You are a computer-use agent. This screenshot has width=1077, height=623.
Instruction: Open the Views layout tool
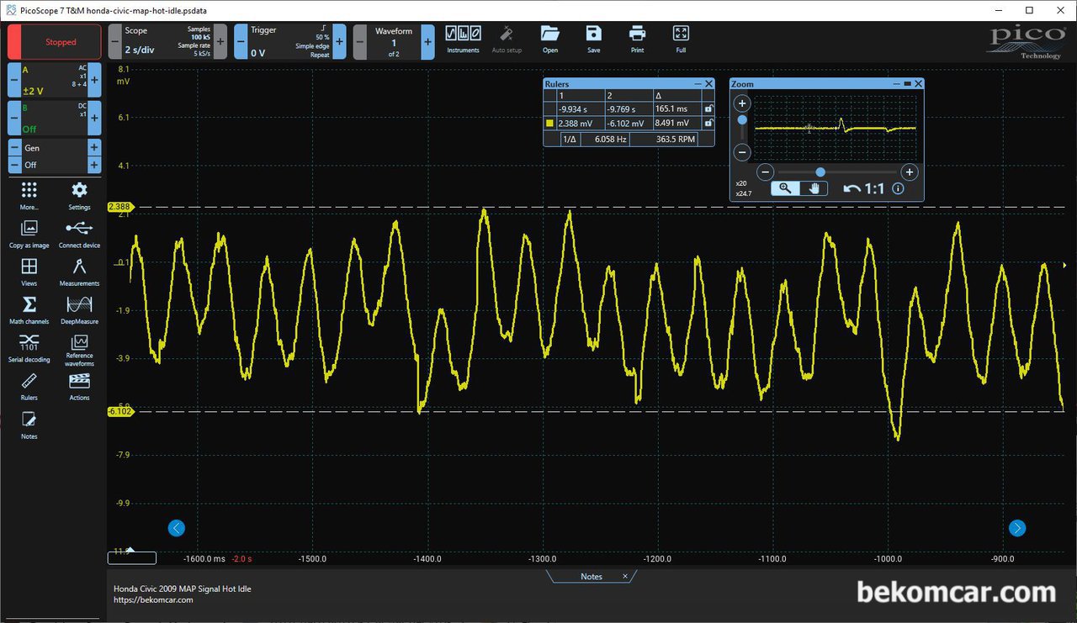coord(29,272)
